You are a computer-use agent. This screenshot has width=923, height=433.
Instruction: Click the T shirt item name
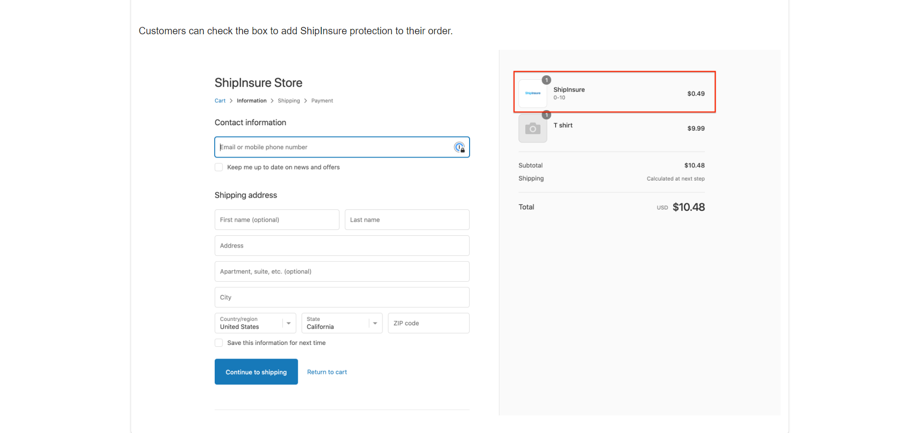(563, 125)
